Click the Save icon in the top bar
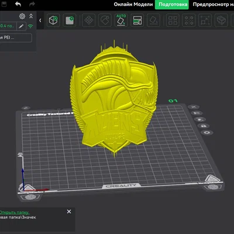234x234 pixels. (4, 4)
